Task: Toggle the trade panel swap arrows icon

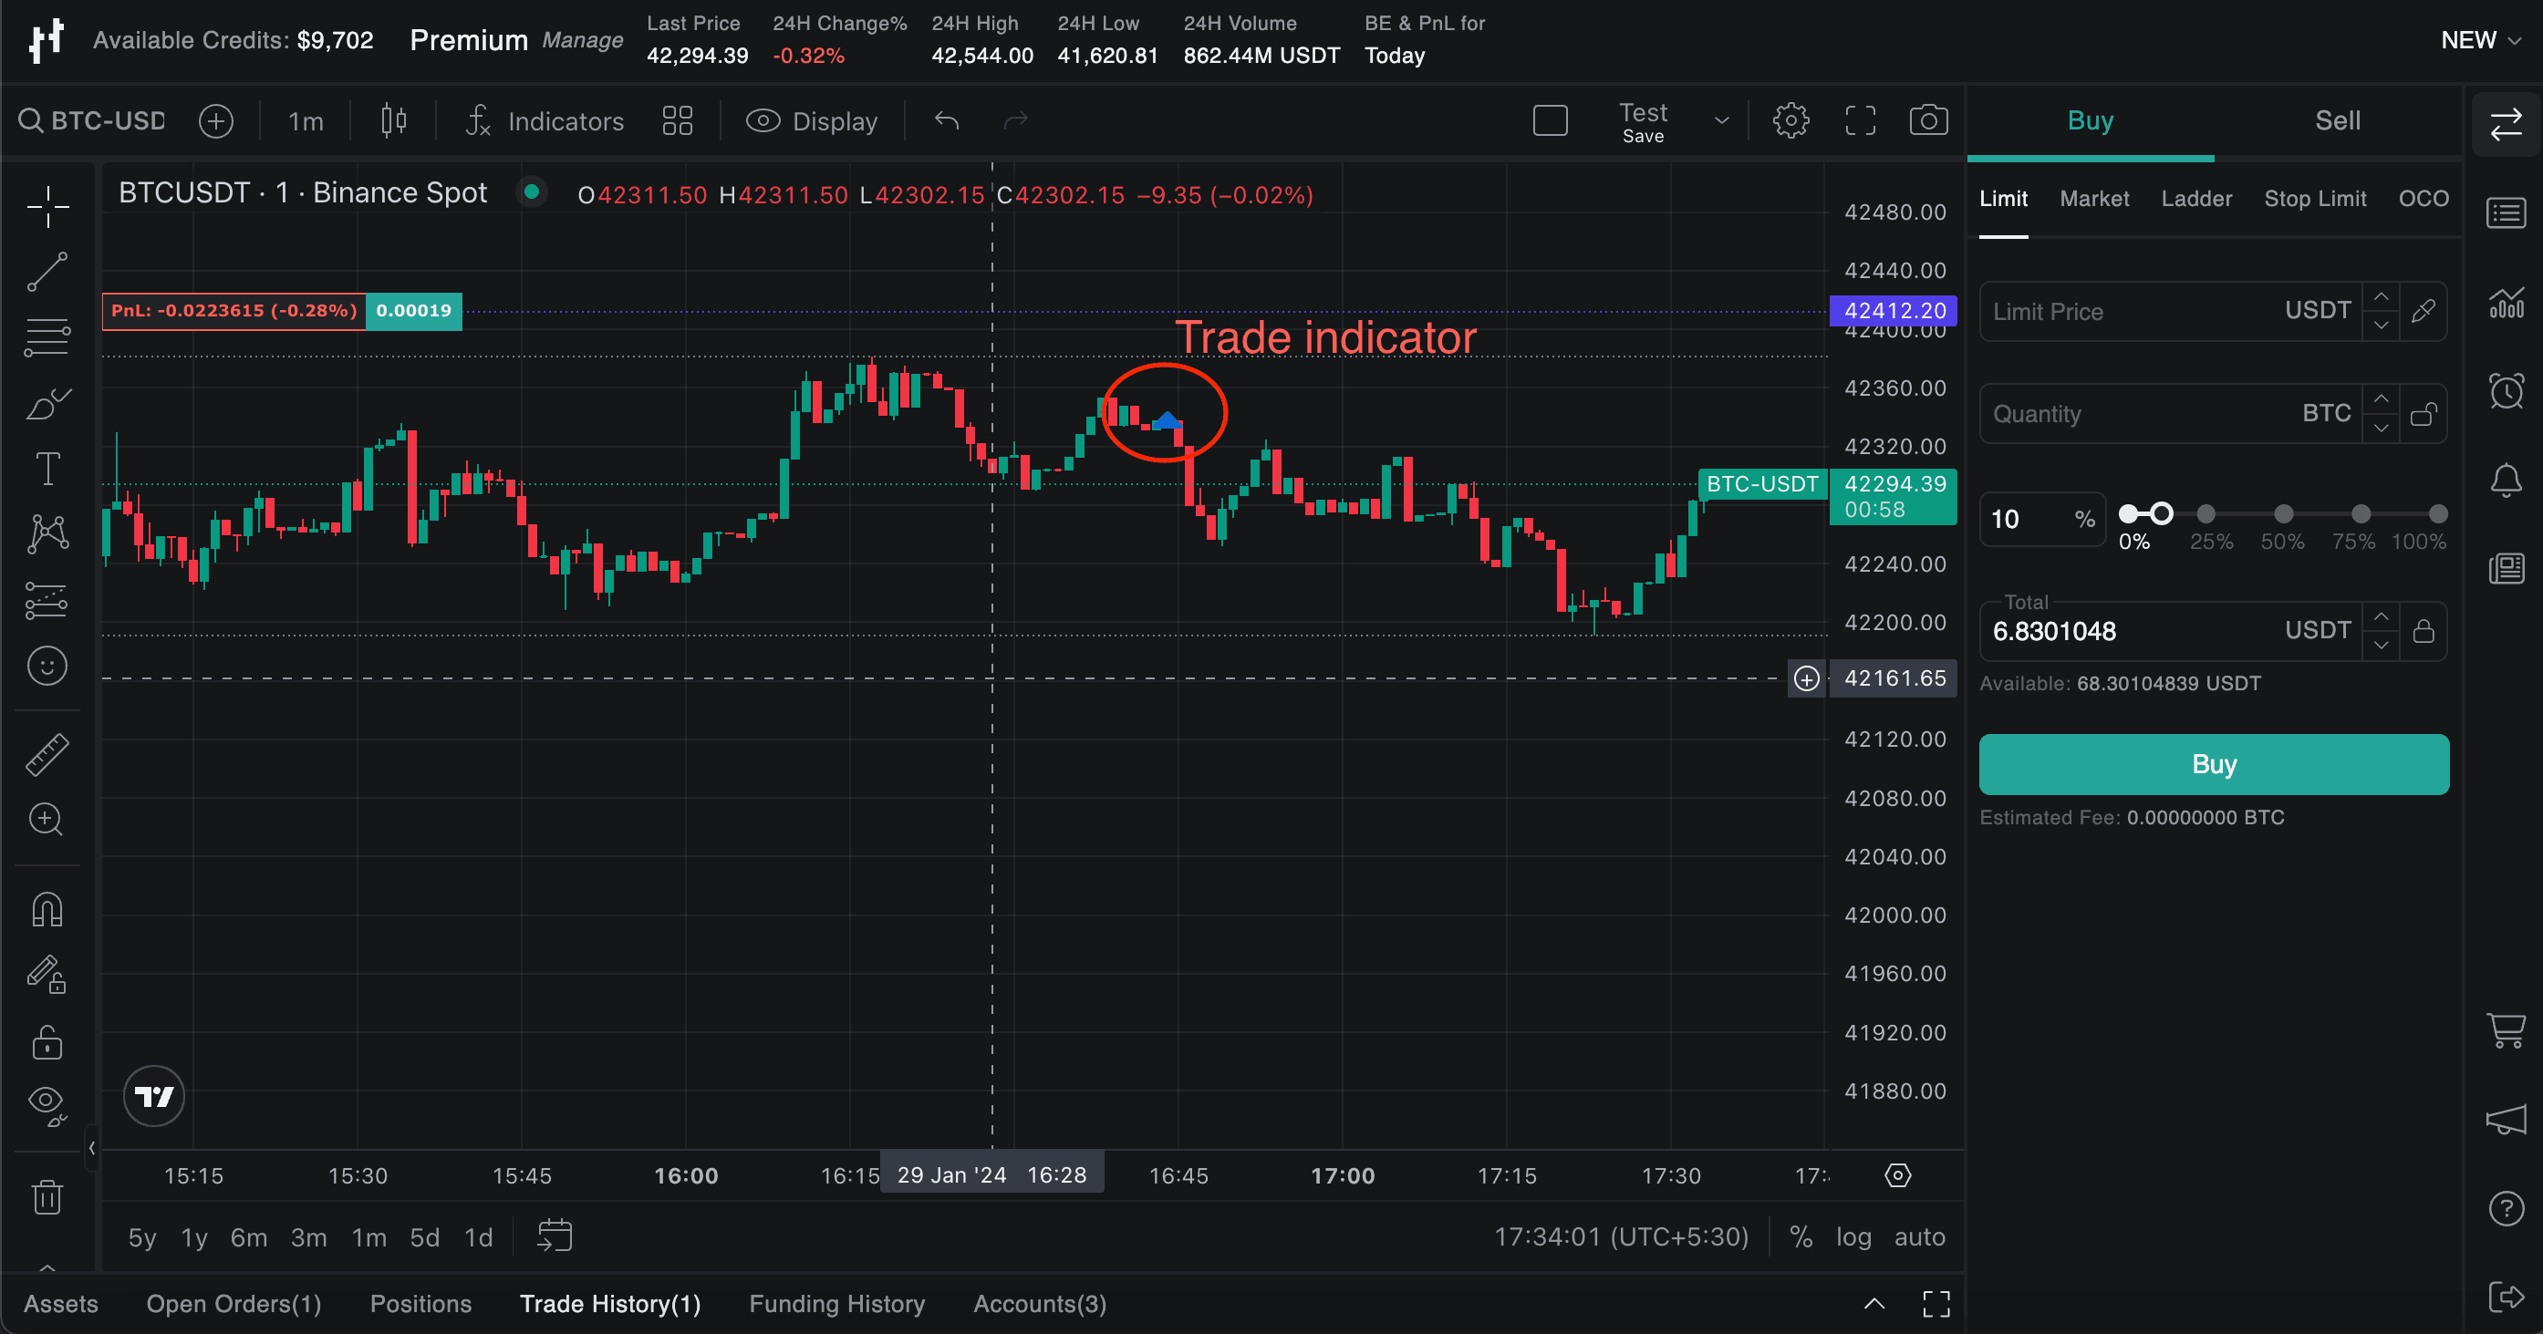Action: (x=2506, y=125)
